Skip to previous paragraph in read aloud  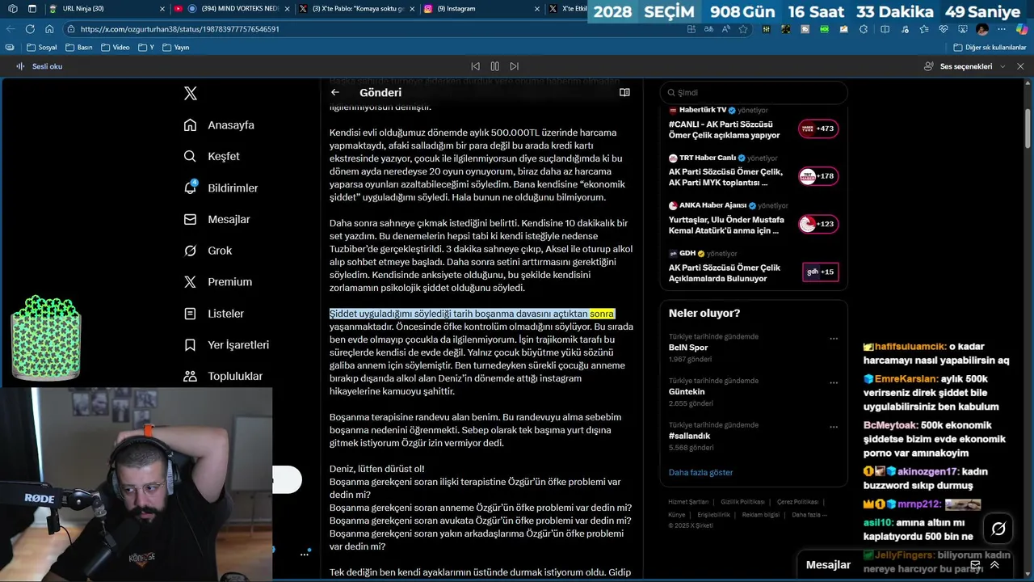[475, 66]
